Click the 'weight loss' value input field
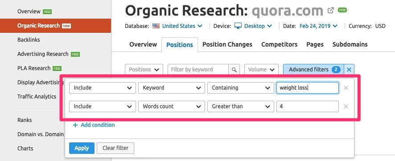 [308, 88]
